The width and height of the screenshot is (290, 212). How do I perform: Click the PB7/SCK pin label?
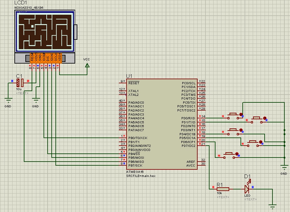tap(135, 166)
